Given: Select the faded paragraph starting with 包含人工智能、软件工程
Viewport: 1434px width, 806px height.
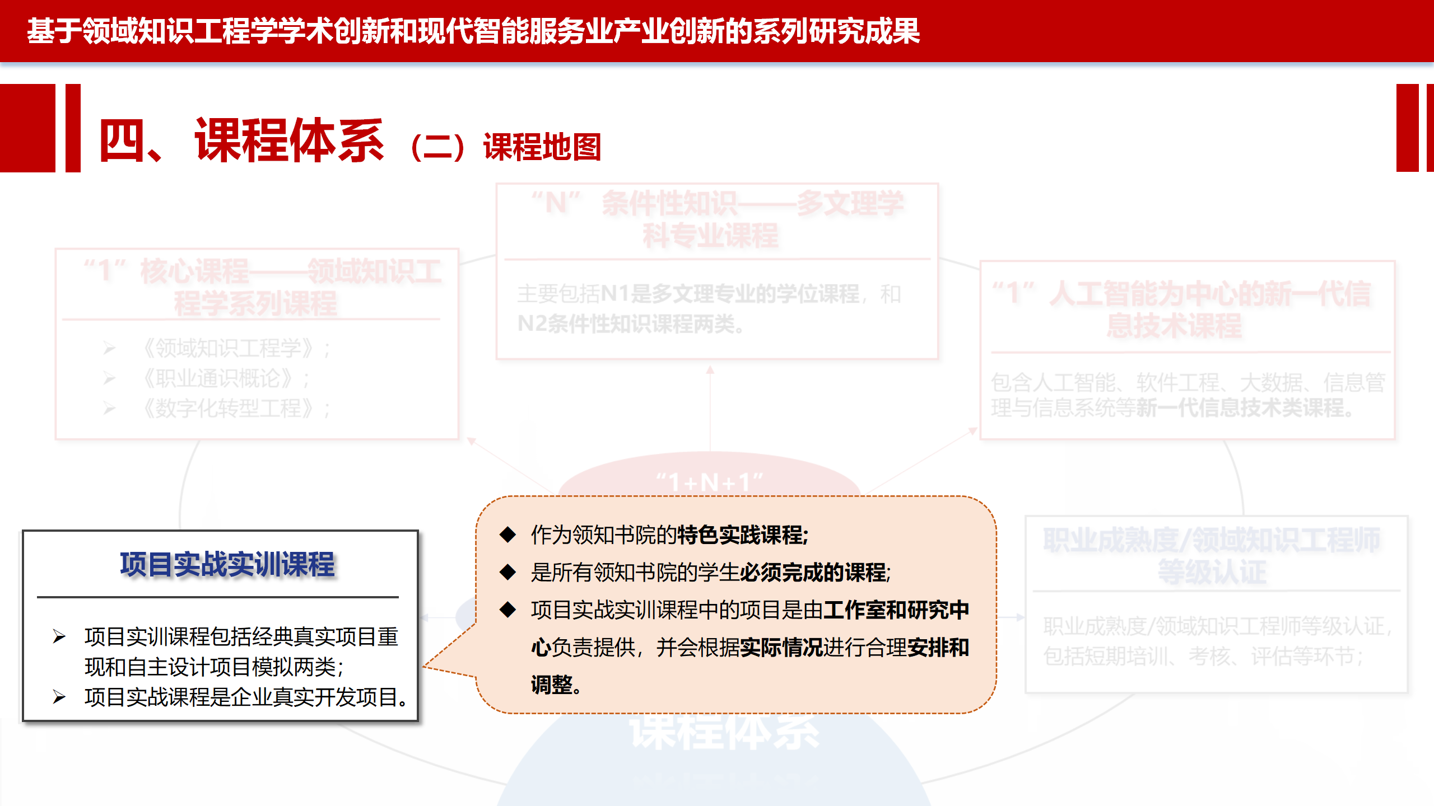Looking at the screenshot, I should (x=1188, y=395).
